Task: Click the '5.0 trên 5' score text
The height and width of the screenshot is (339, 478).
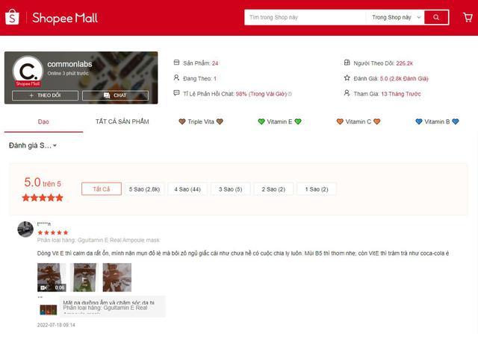Action: (43, 183)
